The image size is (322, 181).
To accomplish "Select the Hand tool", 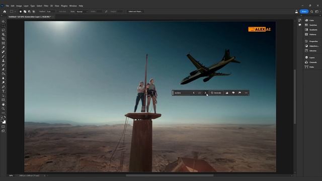I will click(3, 104).
